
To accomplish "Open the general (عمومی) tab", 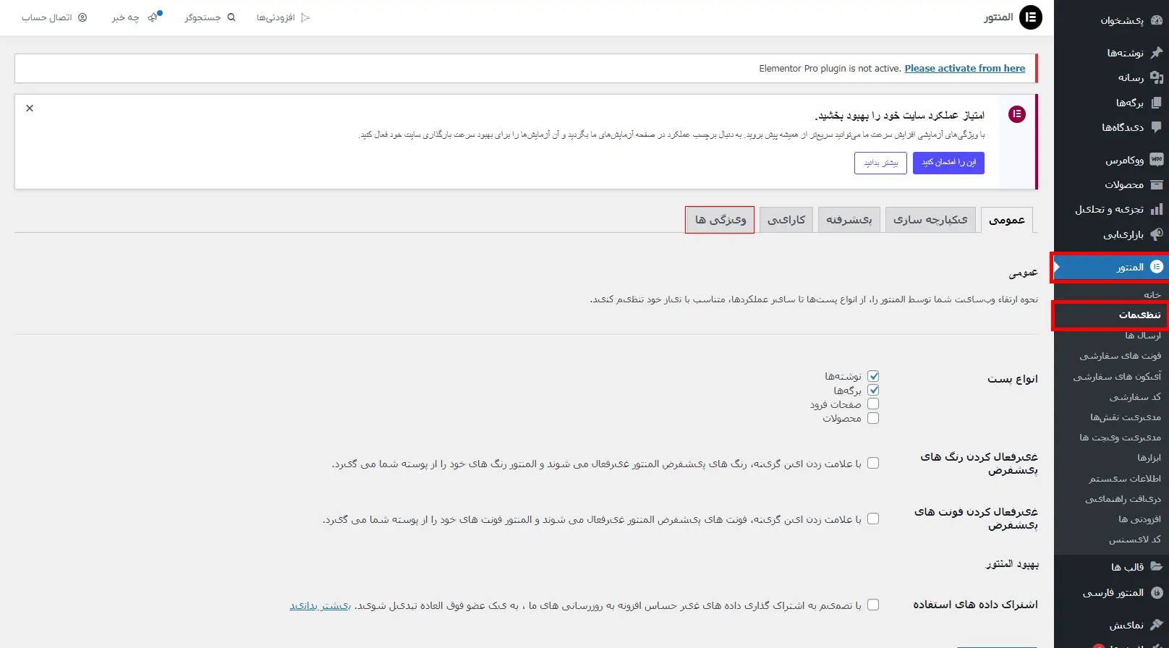I will click(1007, 220).
